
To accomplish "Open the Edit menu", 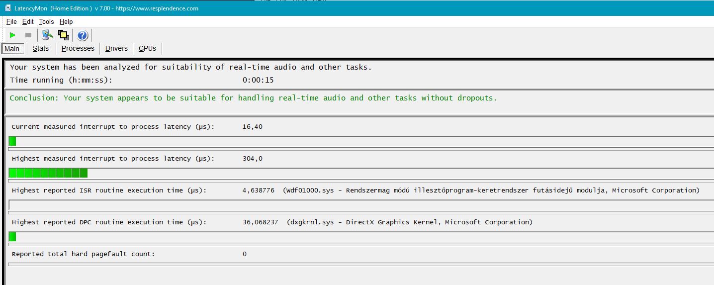I will (x=28, y=21).
